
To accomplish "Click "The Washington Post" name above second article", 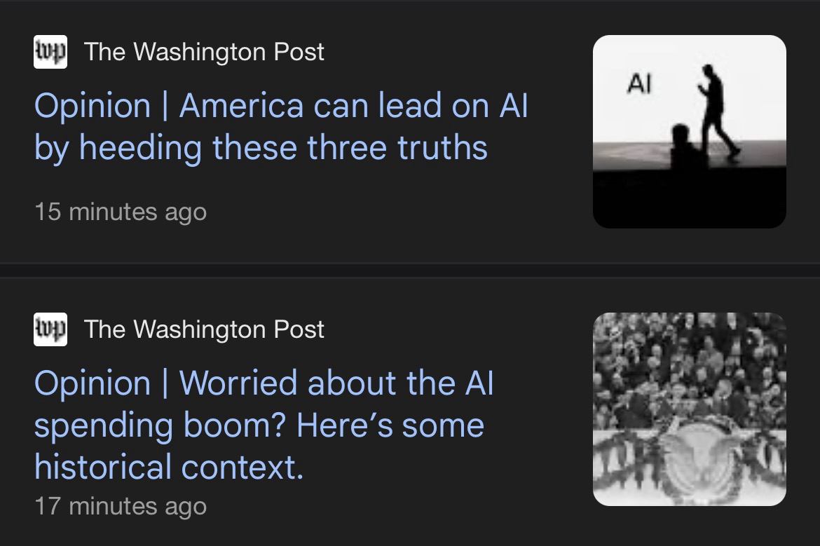I will pyautogui.click(x=204, y=329).
